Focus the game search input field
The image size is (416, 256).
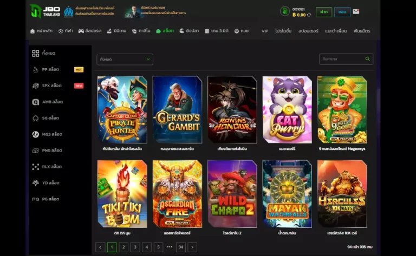click(341, 59)
